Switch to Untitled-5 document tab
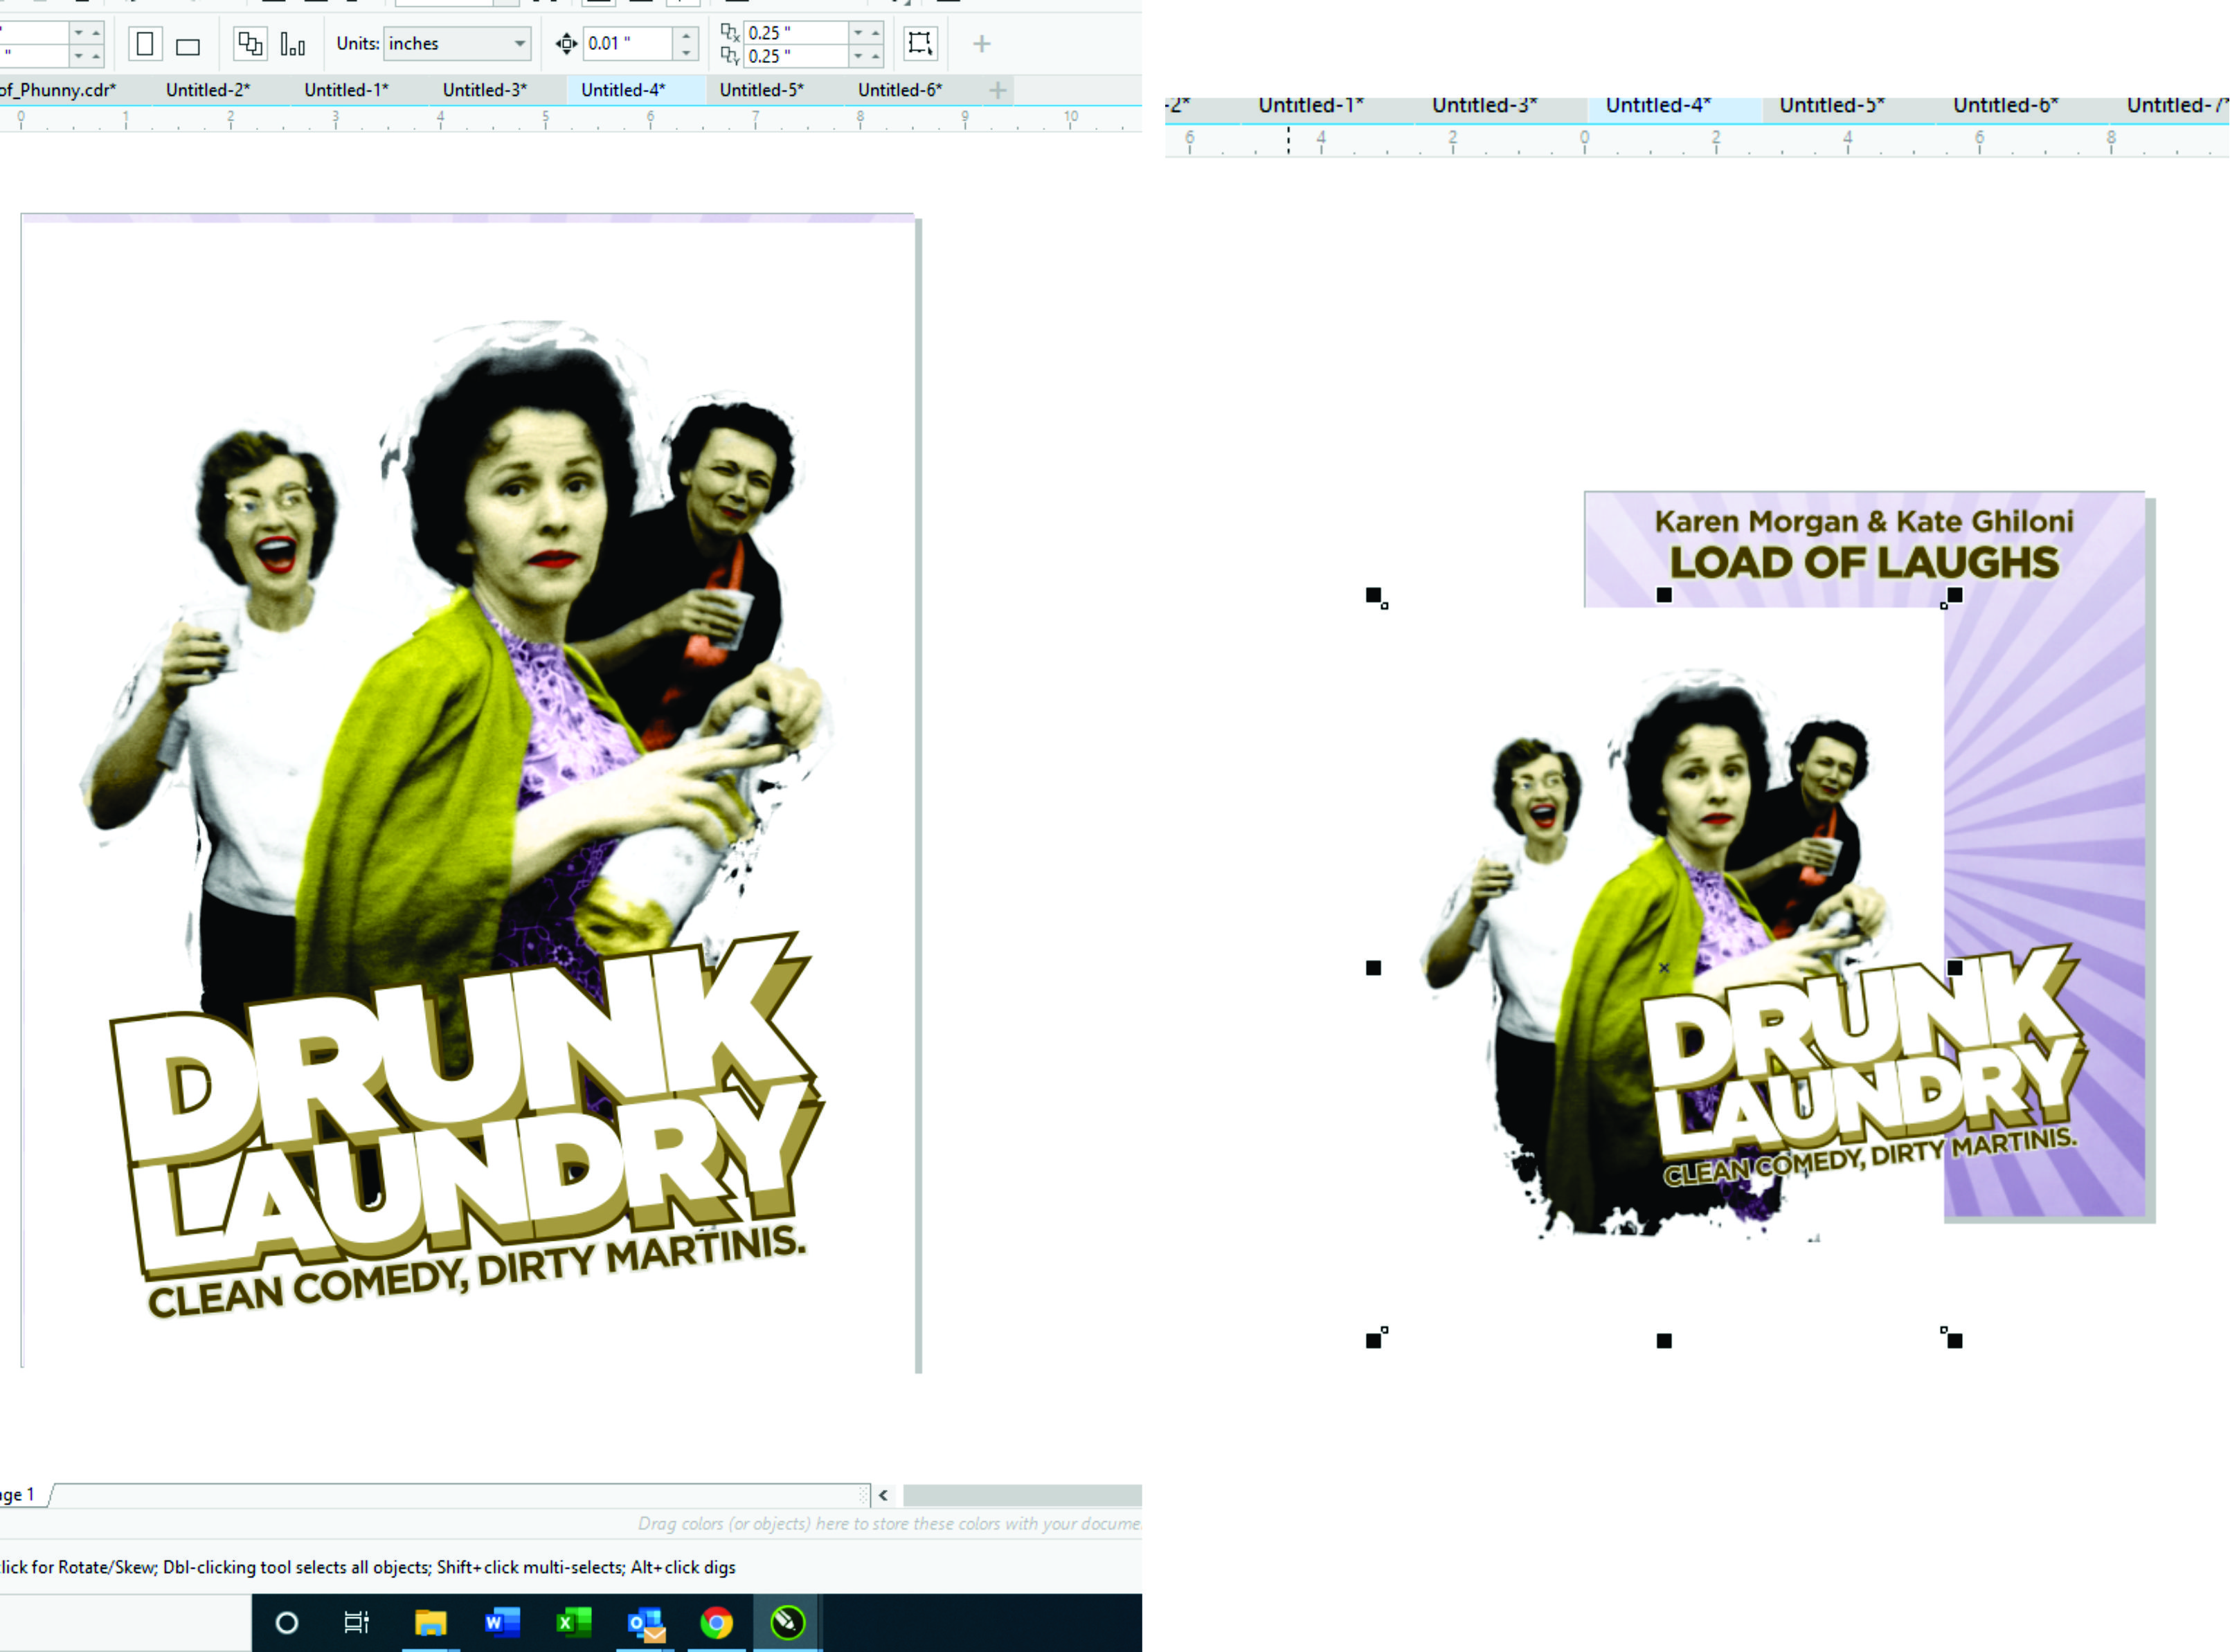 pyautogui.click(x=762, y=90)
